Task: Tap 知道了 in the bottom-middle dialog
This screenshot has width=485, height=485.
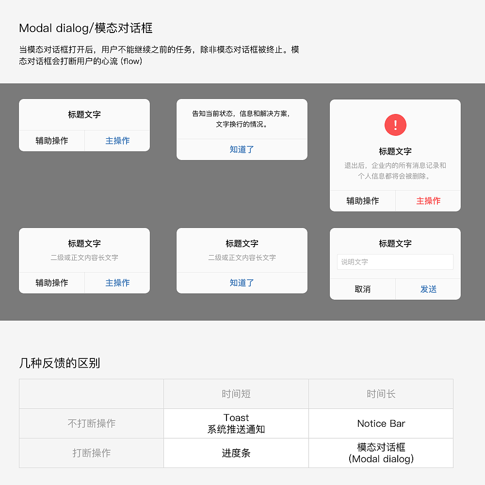Action: click(x=242, y=283)
